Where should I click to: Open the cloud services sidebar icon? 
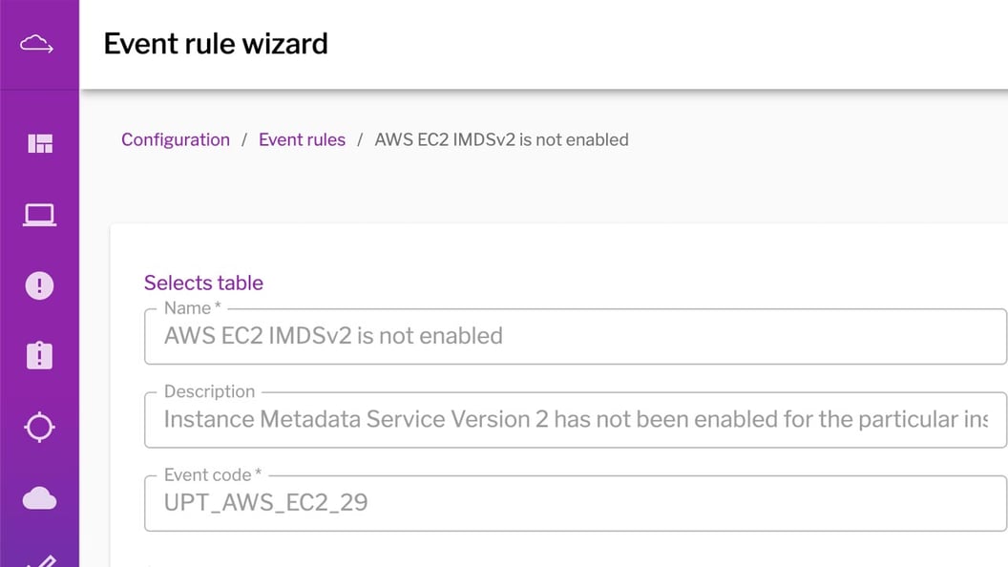tap(39, 497)
